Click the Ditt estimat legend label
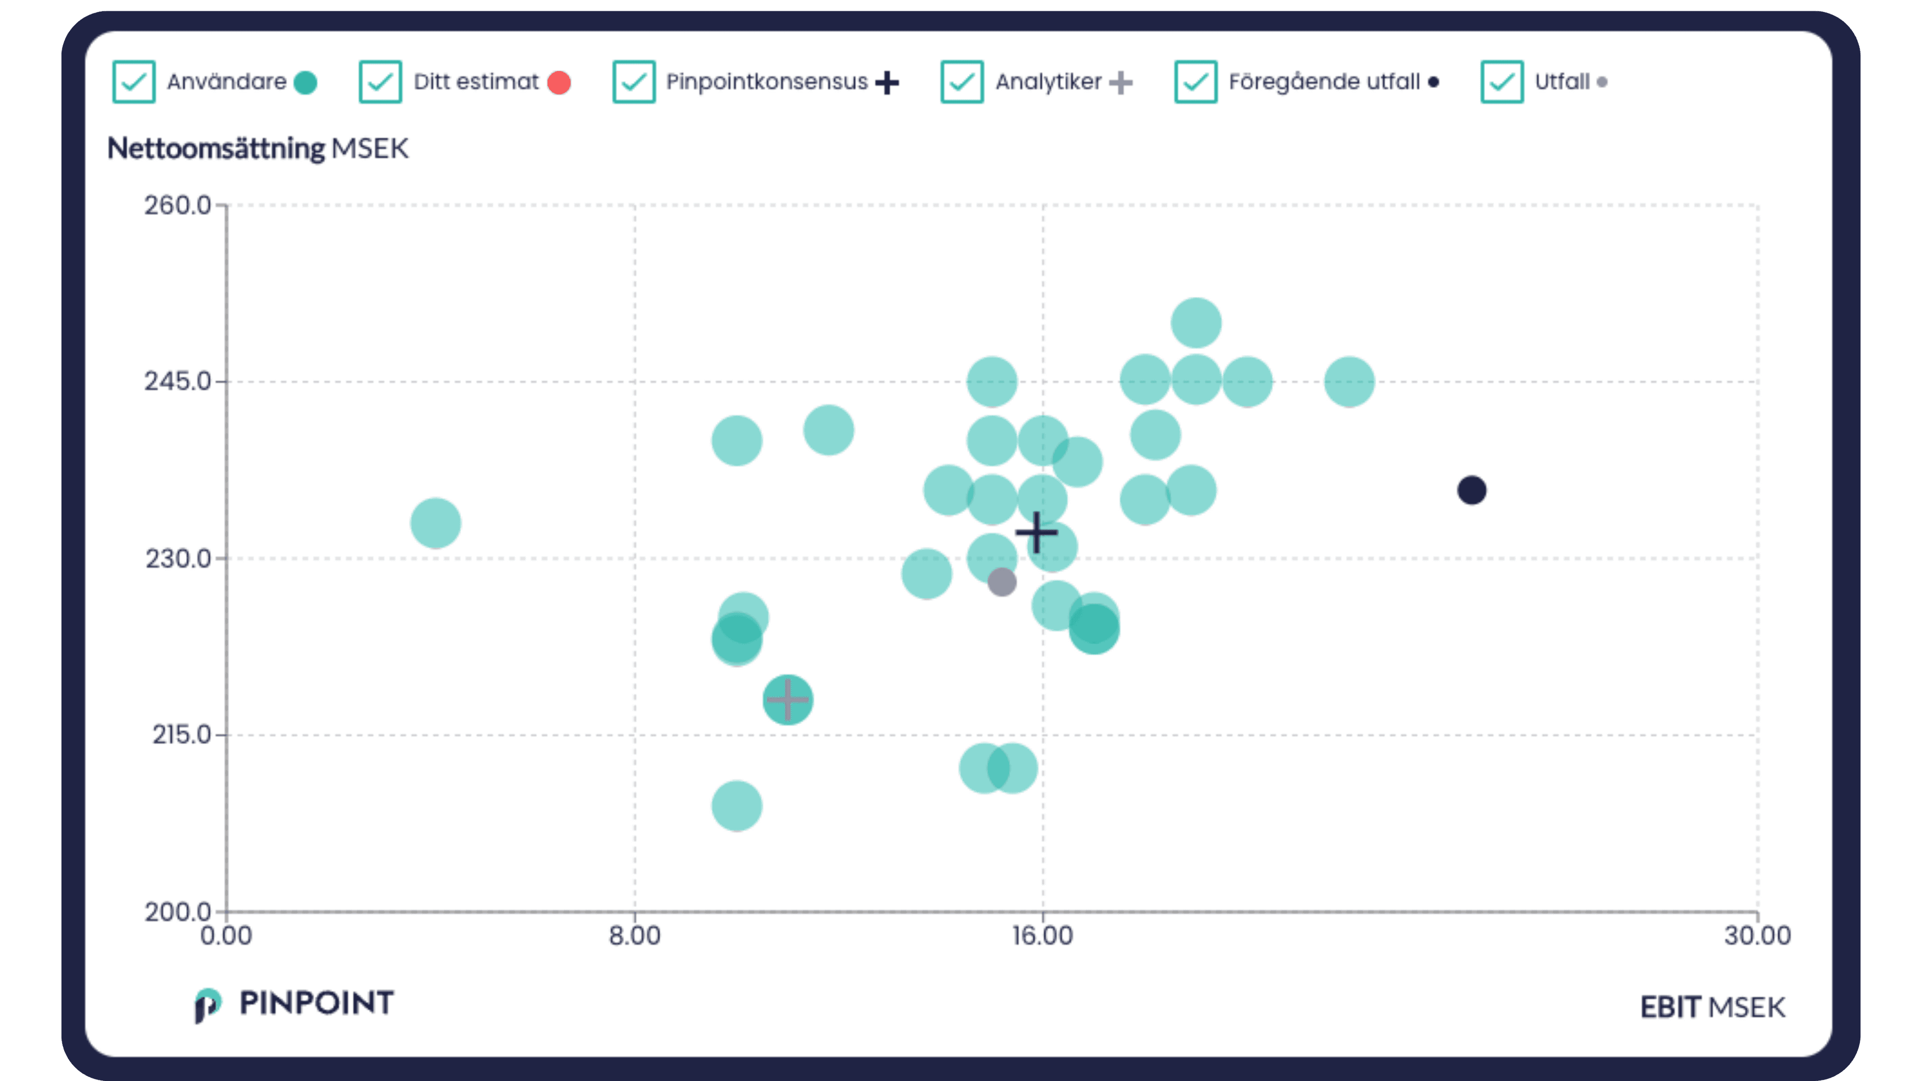This screenshot has width=1922, height=1081. click(x=476, y=81)
